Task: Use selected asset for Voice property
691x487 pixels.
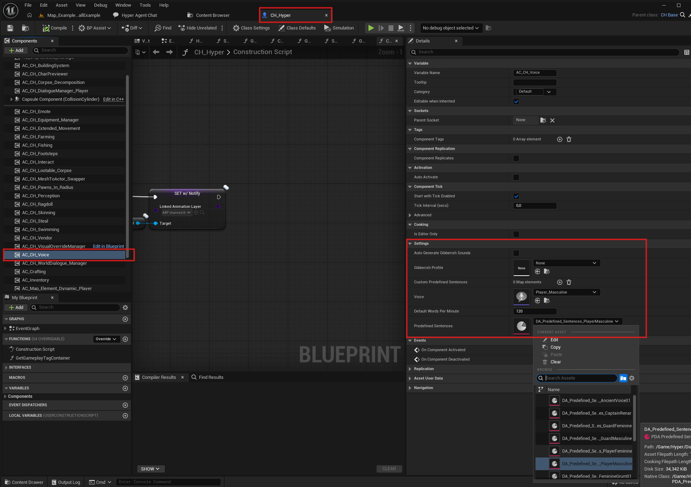Action: (x=537, y=301)
